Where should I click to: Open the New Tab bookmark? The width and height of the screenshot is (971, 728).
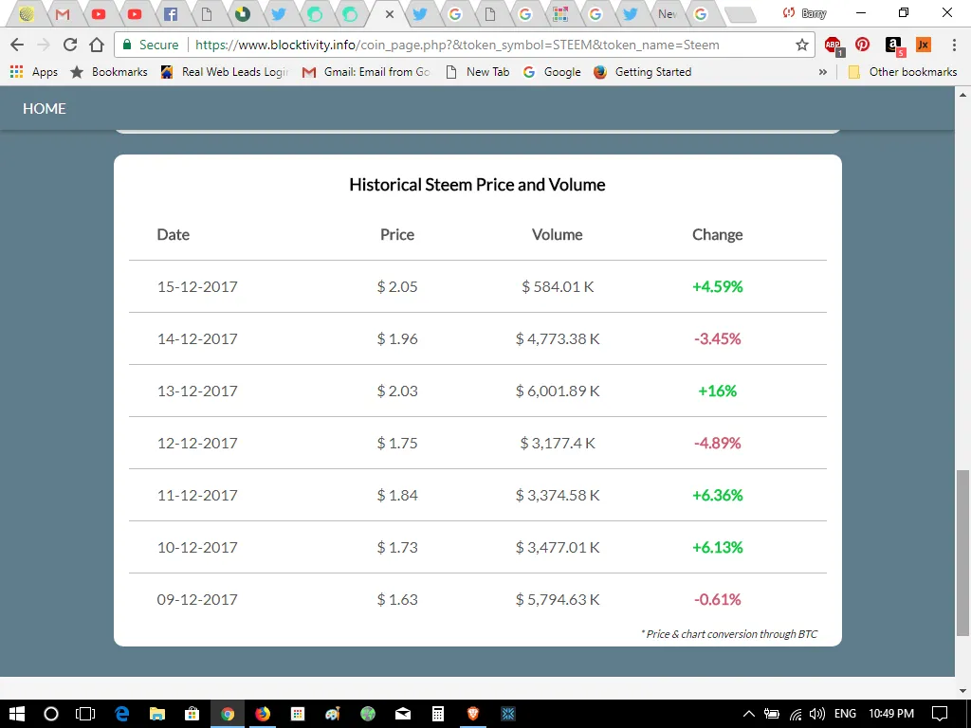click(x=478, y=72)
